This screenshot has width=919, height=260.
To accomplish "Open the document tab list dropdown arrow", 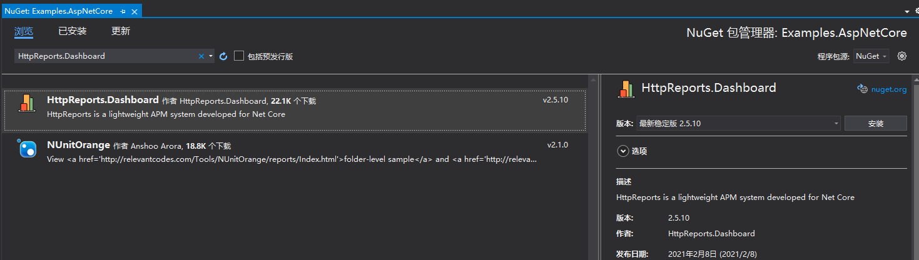I will coord(907,12).
